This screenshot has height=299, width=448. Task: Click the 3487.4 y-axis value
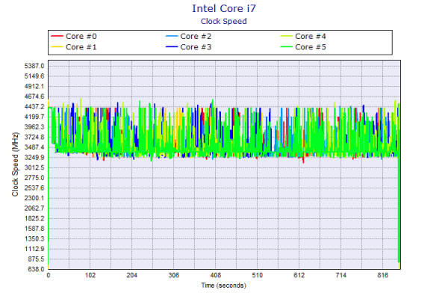pos(34,147)
